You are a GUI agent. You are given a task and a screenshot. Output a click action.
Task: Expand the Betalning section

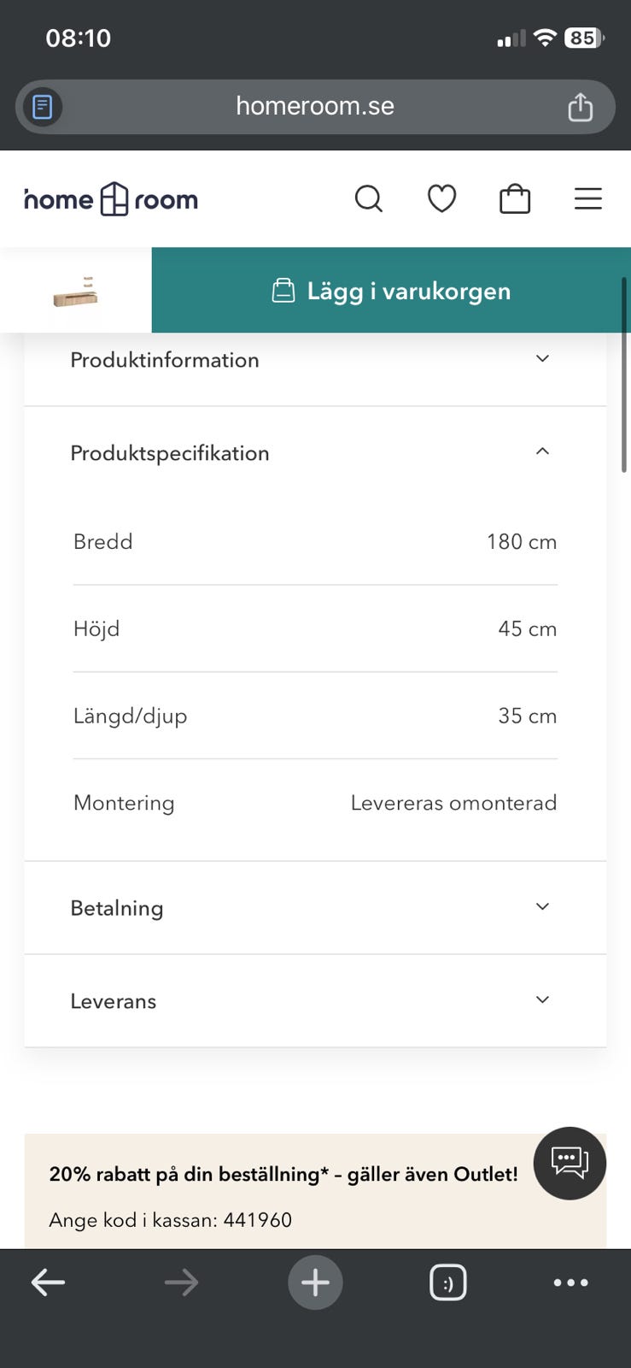[x=315, y=908]
